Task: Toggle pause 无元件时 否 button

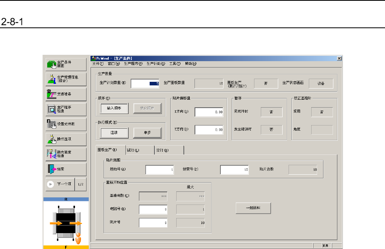Action: click(x=271, y=112)
